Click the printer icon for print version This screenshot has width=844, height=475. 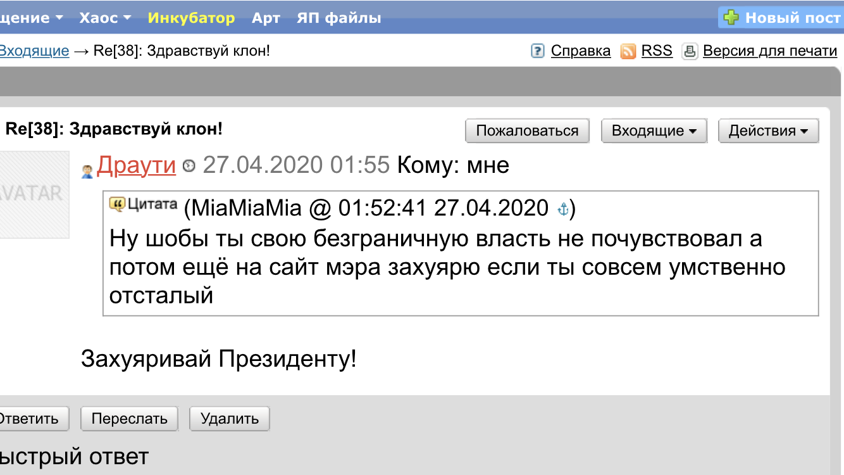pos(690,51)
